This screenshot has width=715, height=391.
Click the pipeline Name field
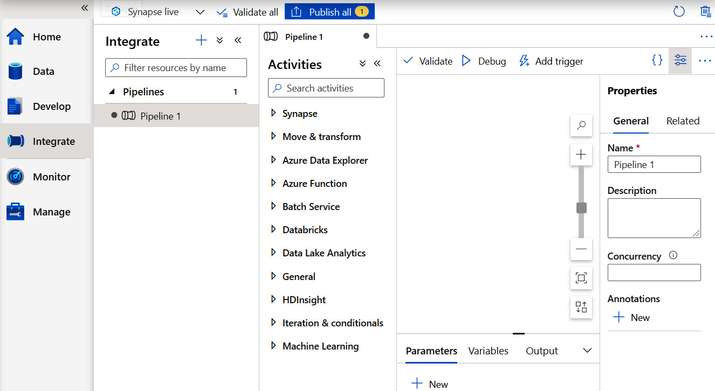[x=654, y=165]
